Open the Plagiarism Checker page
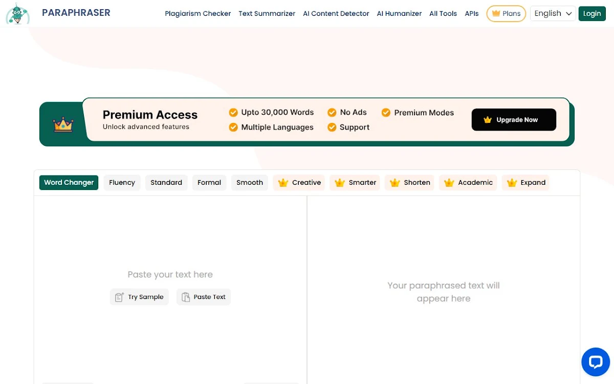The width and height of the screenshot is (614, 384). pyautogui.click(x=198, y=14)
